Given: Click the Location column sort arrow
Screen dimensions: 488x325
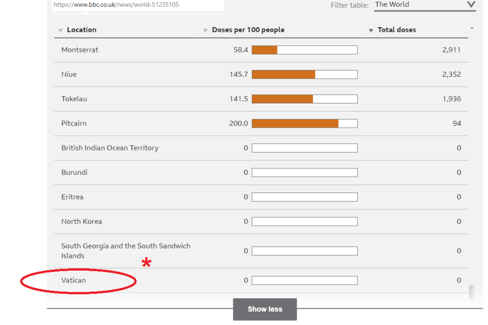Looking at the screenshot, I should click(x=61, y=30).
